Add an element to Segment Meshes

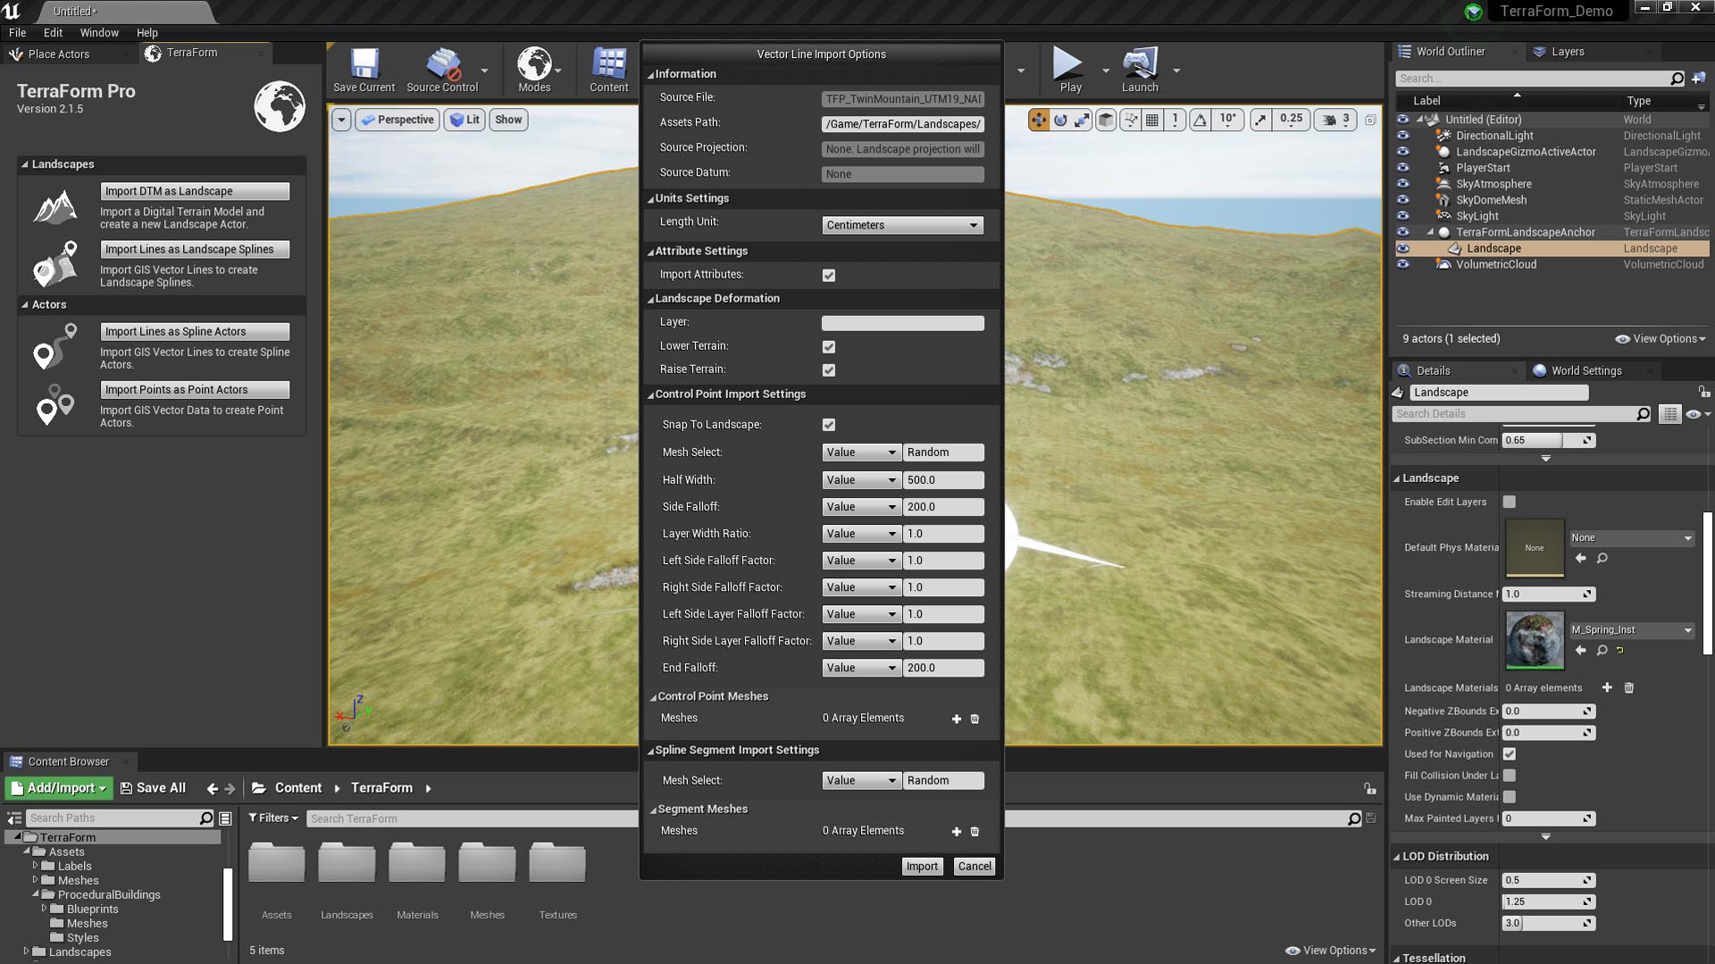(957, 831)
